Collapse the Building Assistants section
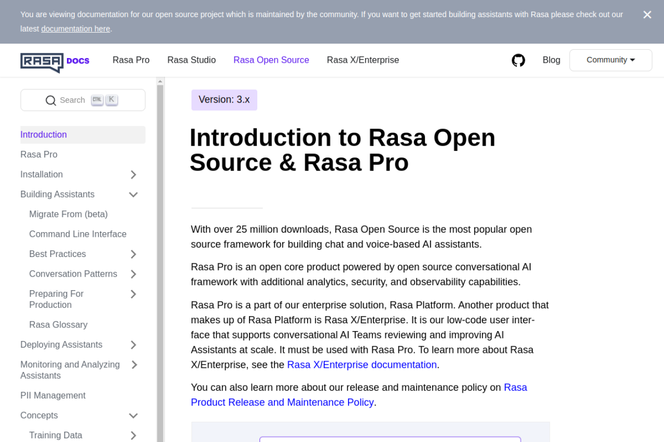The image size is (664, 442). click(133, 194)
